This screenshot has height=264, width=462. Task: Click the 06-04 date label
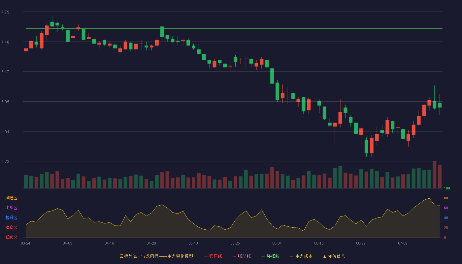pyautogui.click(x=277, y=243)
